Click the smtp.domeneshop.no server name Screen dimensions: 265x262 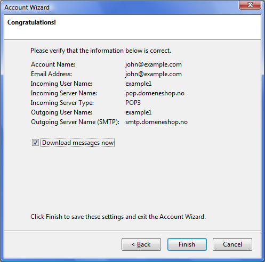[x=156, y=122]
